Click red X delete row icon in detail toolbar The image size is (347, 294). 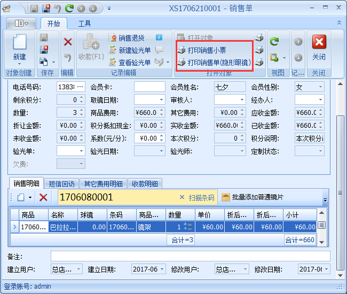(43, 197)
